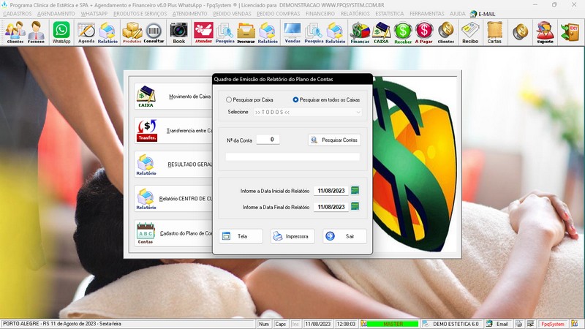
Task: Click the Data Final date field
Action: tap(331, 207)
